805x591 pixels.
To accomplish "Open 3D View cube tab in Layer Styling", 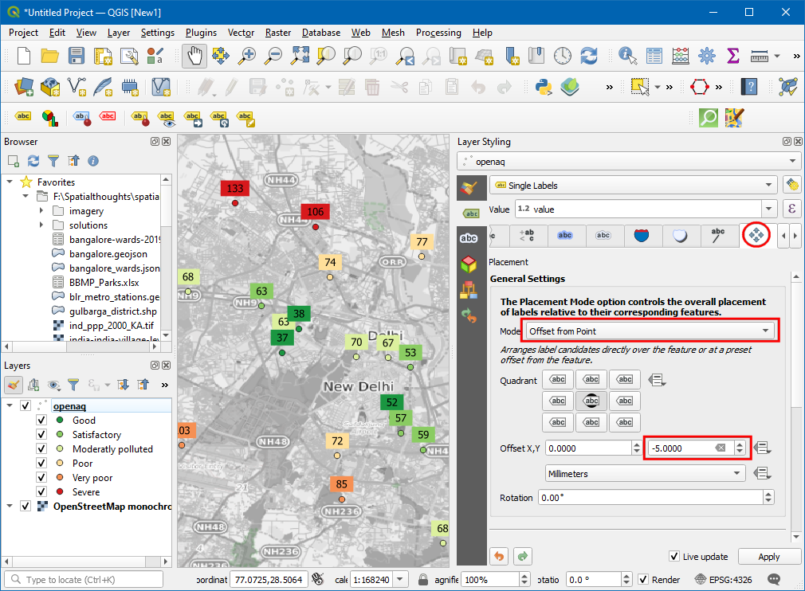I will click(x=469, y=264).
